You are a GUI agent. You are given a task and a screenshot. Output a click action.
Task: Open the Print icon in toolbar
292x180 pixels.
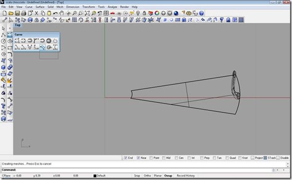click(x=24, y=13)
